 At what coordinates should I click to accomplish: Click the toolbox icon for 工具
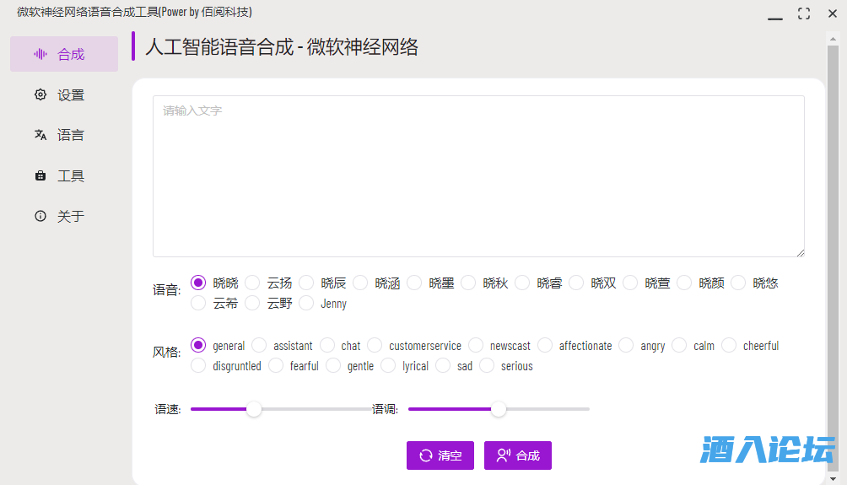pos(40,175)
